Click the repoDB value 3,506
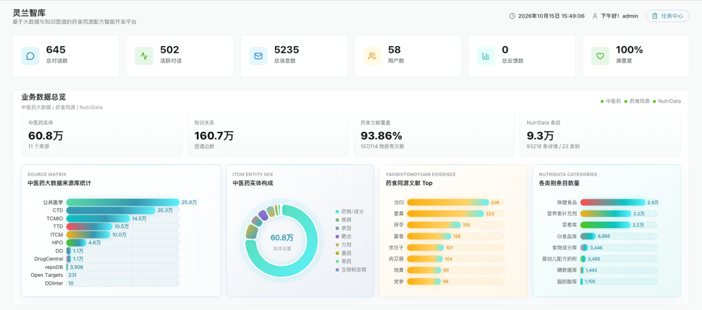Screen dimensions: 702x310 [x=77, y=267]
